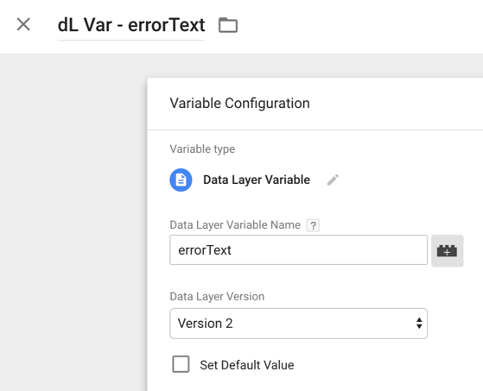Open the question mark help for Variable Name
483x391 pixels.
(x=313, y=225)
